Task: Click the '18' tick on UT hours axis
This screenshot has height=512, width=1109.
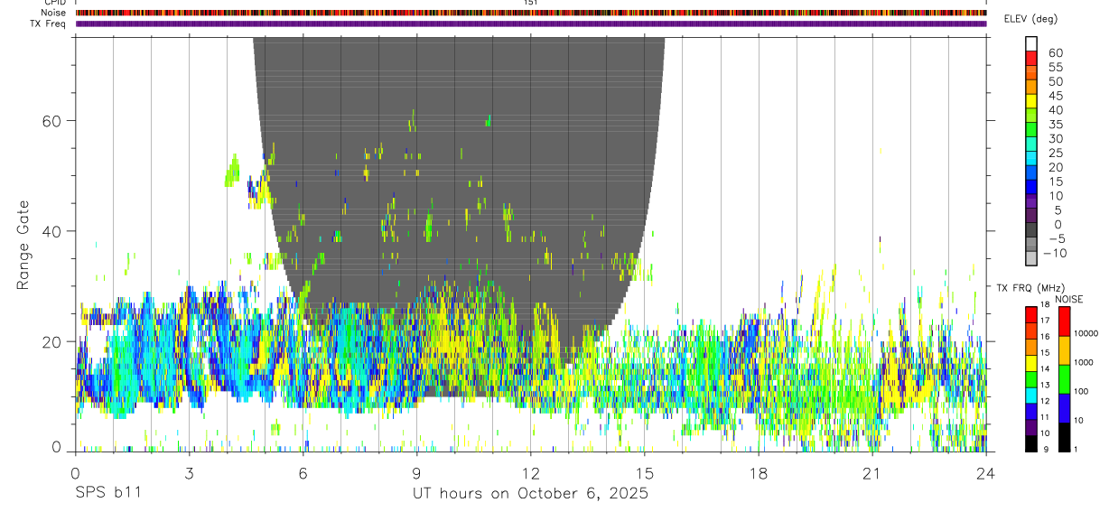Action: (x=759, y=472)
